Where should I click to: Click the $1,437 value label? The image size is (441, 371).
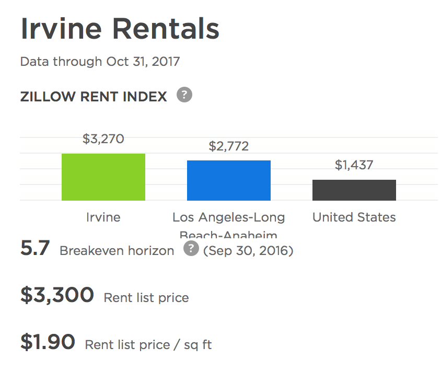pyautogui.click(x=354, y=165)
